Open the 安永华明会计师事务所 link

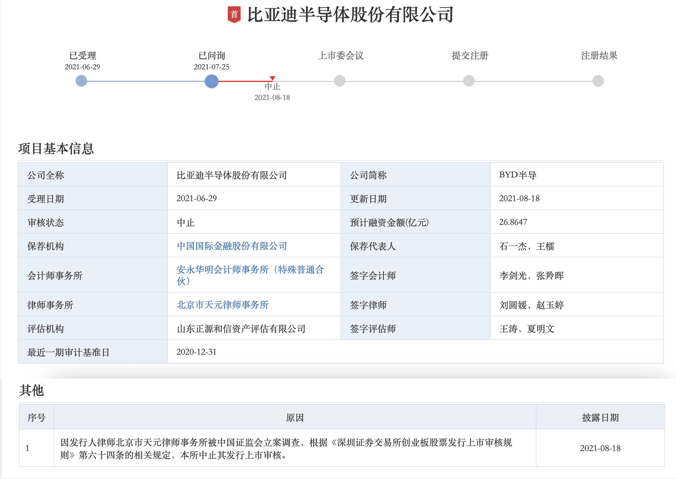pos(250,275)
